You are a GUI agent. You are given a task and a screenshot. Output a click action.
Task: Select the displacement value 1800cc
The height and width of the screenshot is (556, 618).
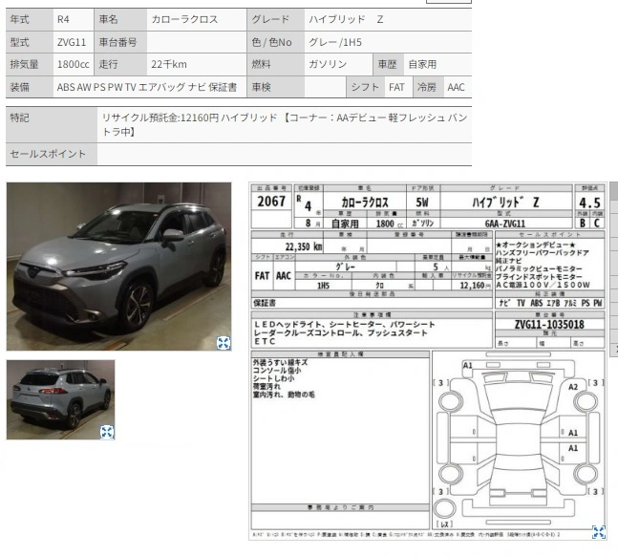[x=74, y=64]
